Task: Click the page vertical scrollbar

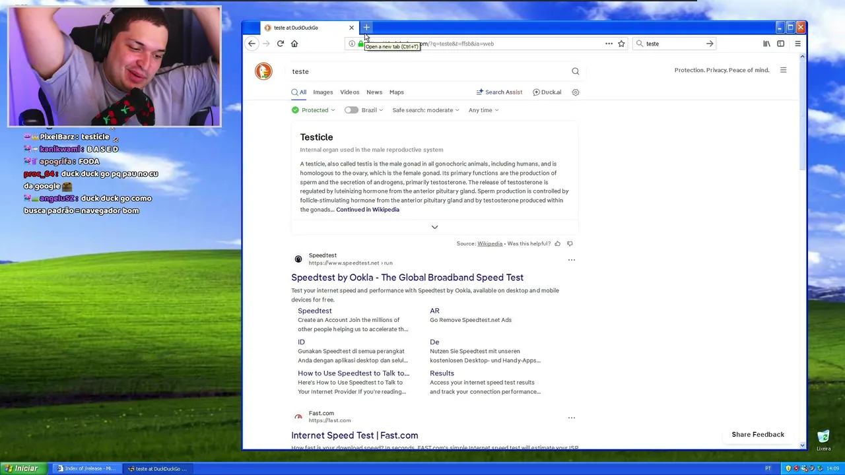Action: tap(803, 251)
